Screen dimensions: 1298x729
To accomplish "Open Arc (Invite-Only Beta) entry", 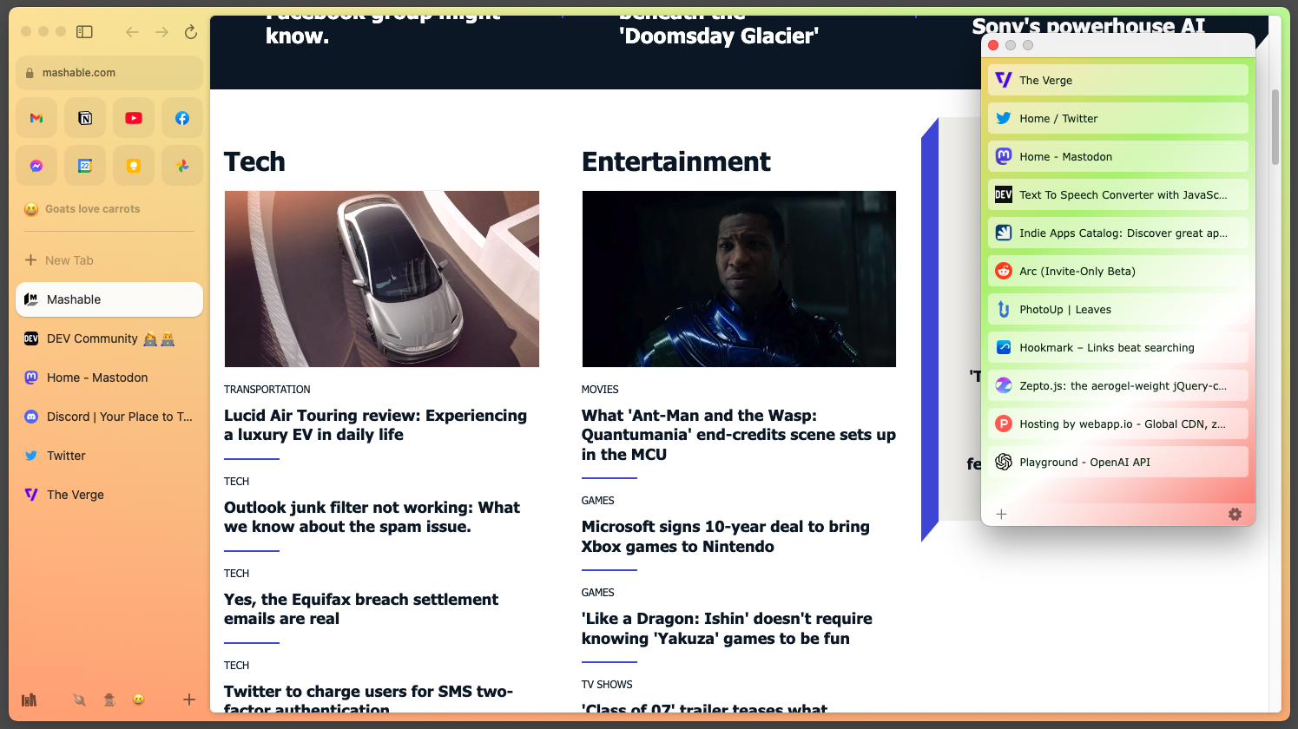I will (x=1118, y=272).
